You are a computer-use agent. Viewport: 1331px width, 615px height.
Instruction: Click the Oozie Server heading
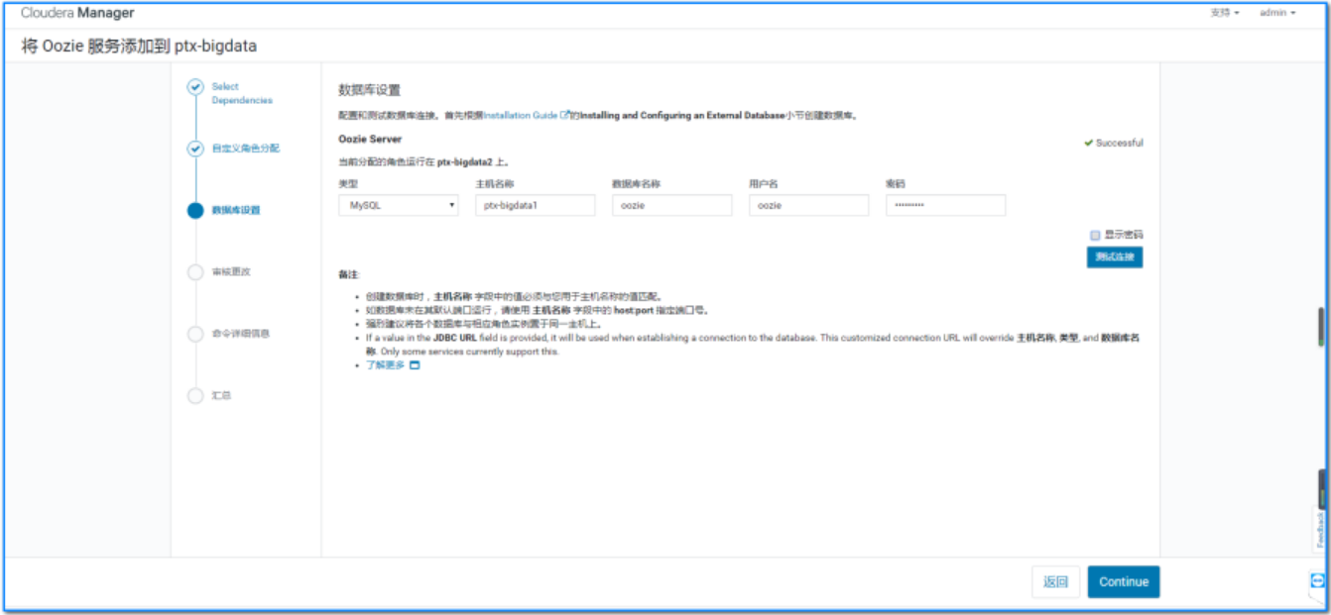coord(370,139)
